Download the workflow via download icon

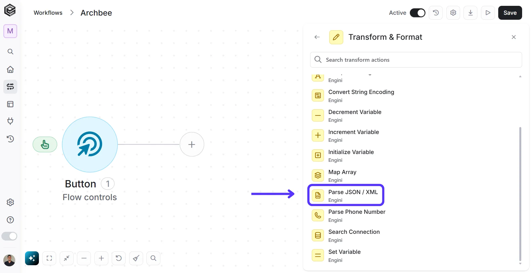pyautogui.click(x=470, y=13)
